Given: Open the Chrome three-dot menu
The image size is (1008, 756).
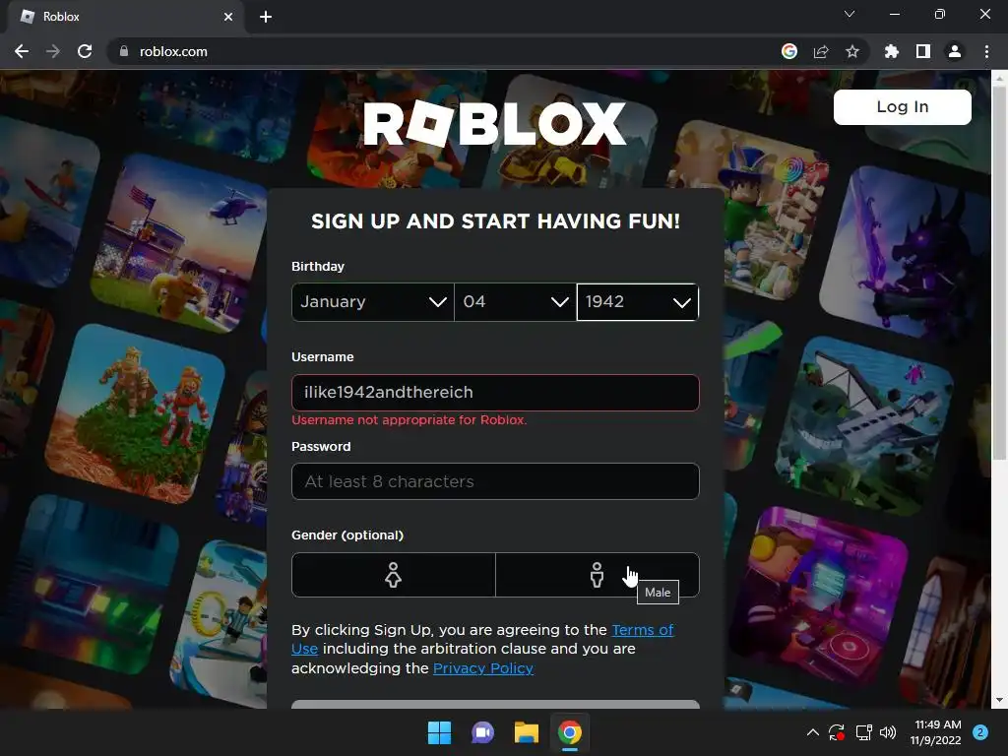Looking at the screenshot, I should (x=986, y=51).
